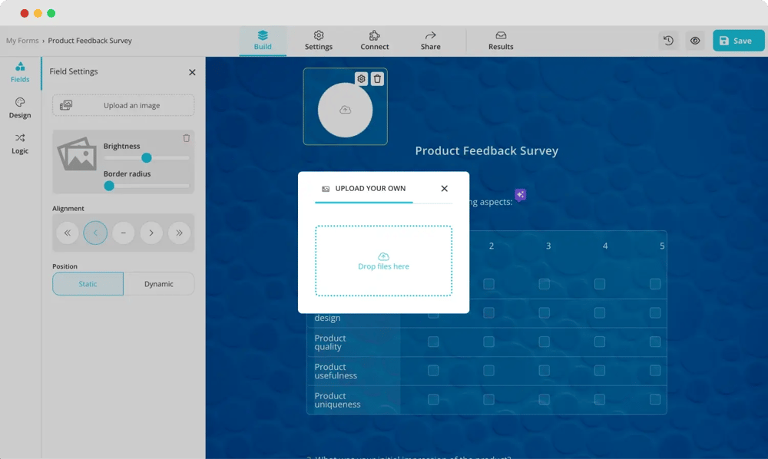The width and height of the screenshot is (768, 459).
Task: Align image to far left with double chevron
Action: point(68,233)
